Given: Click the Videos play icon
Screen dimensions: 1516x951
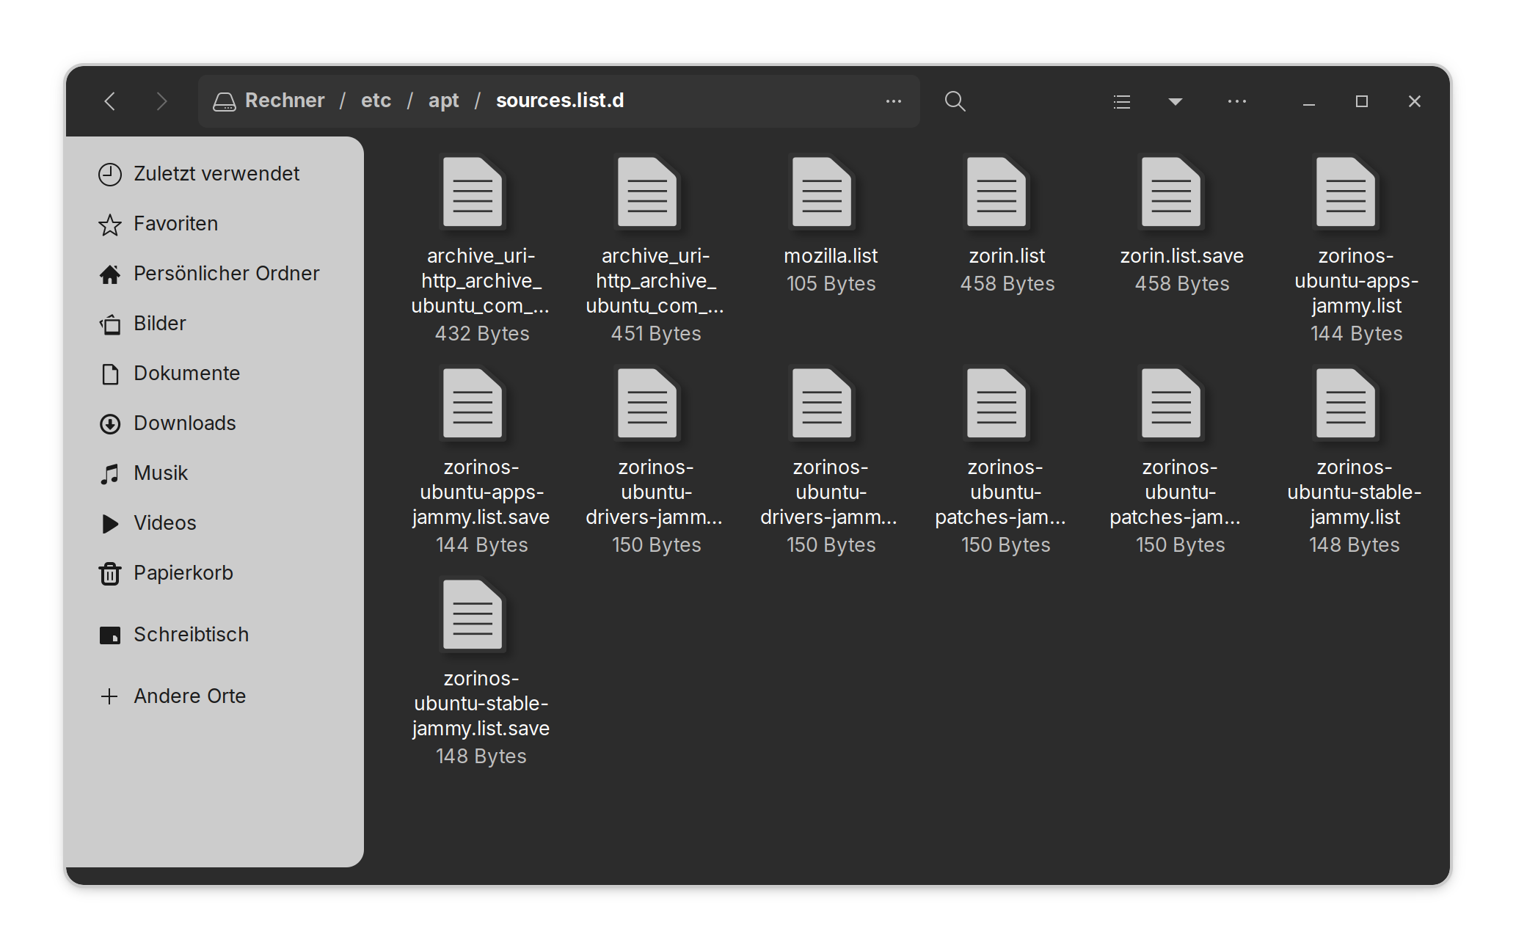Looking at the screenshot, I should pyautogui.click(x=110, y=523).
